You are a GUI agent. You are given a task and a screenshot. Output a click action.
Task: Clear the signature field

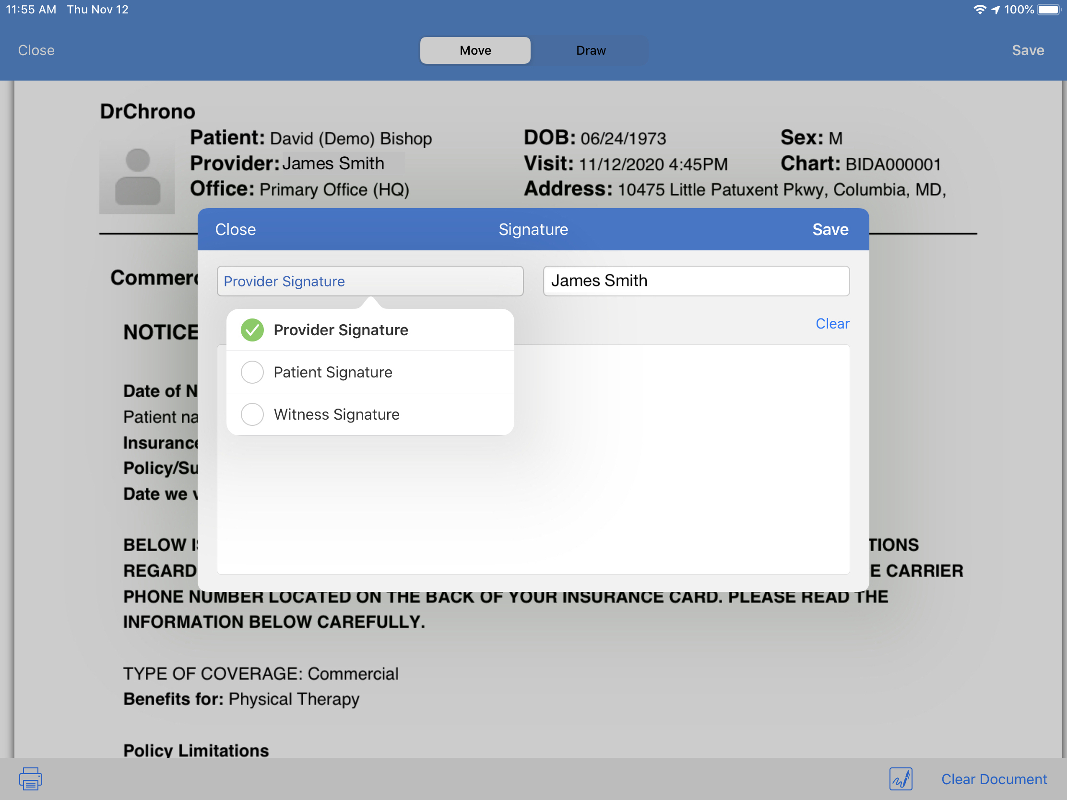click(x=832, y=323)
